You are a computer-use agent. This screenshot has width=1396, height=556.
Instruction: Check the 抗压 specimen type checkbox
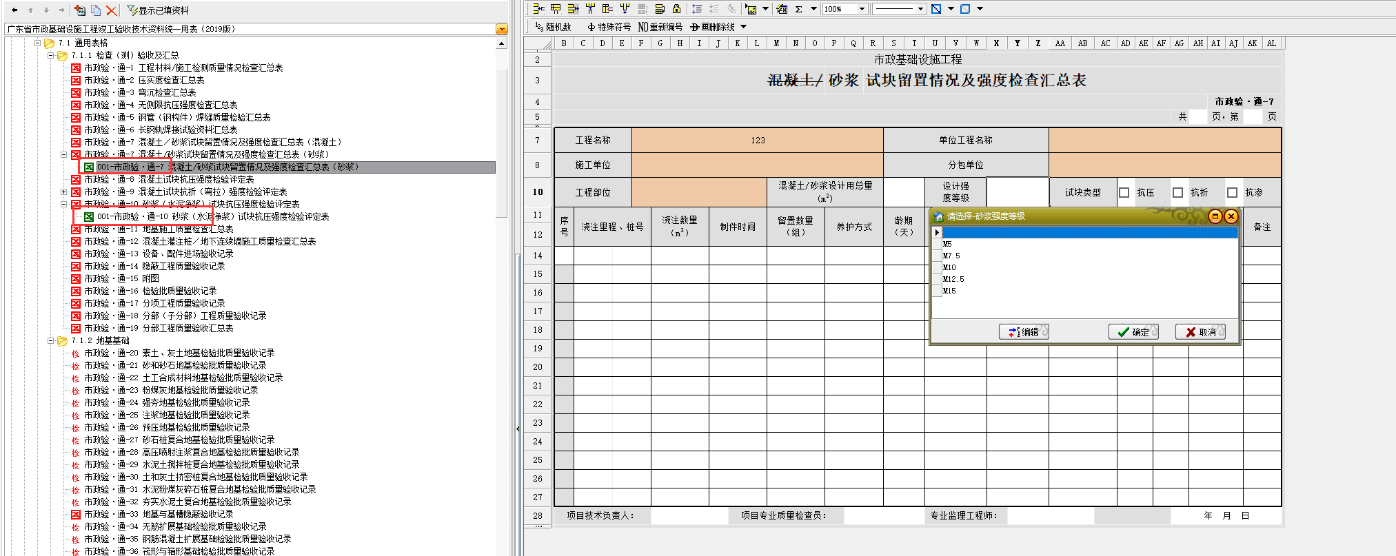click(x=1124, y=192)
